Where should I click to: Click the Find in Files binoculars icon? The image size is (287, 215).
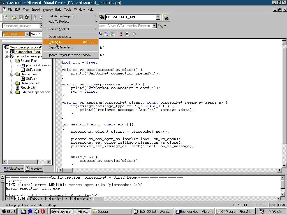[x=101, y=17]
